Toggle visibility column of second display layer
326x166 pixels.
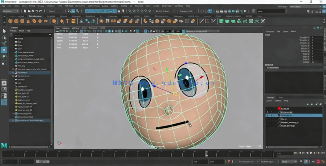click(x=268, y=112)
